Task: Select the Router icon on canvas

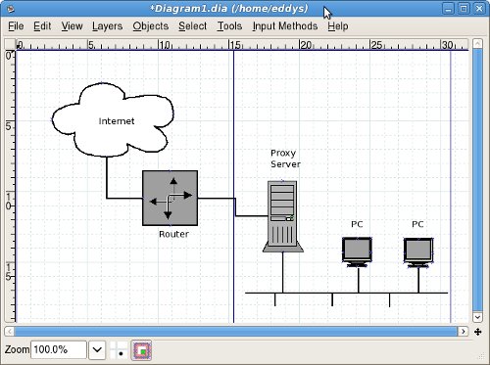Action: pyautogui.click(x=170, y=198)
